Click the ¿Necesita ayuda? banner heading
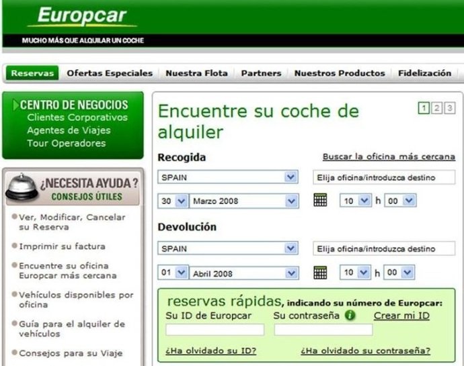 [x=89, y=183]
